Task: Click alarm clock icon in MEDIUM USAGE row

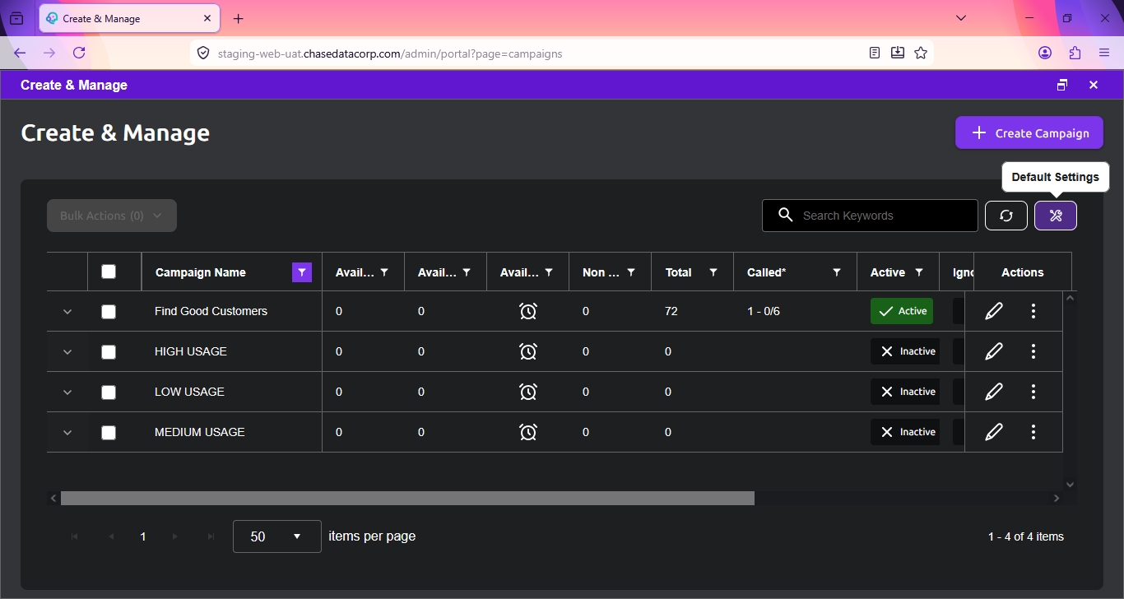Action: [528, 432]
